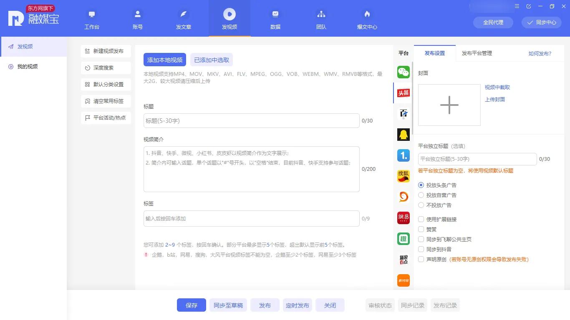This screenshot has height=320, width=570.
Task: Select the 不投放广告 radio option
Action: 421,205
